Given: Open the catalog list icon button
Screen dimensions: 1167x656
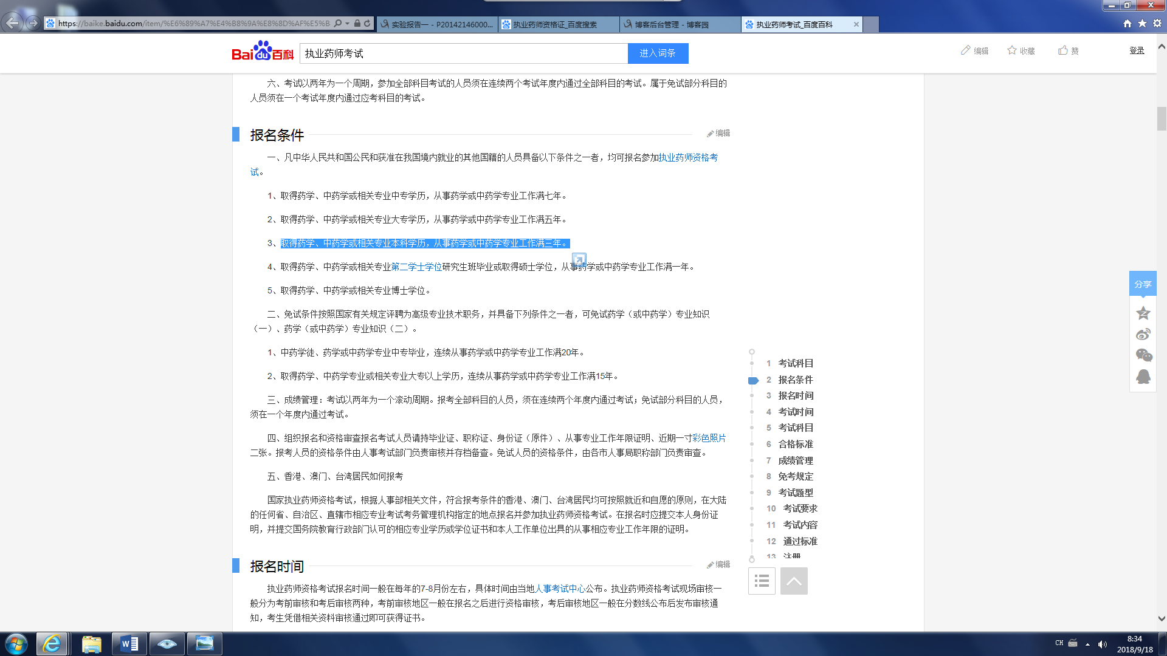Looking at the screenshot, I should click(762, 581).
